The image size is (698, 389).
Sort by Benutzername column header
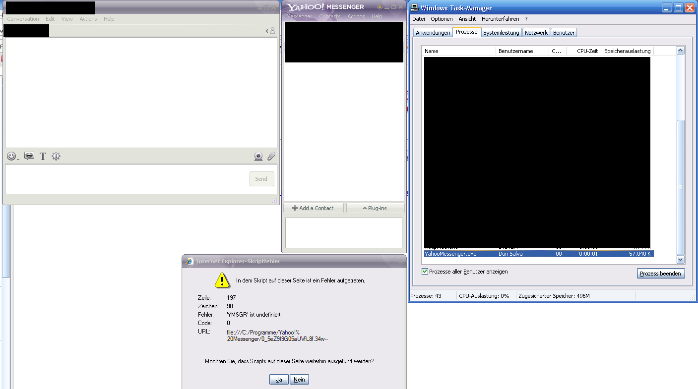coord(522,51)
